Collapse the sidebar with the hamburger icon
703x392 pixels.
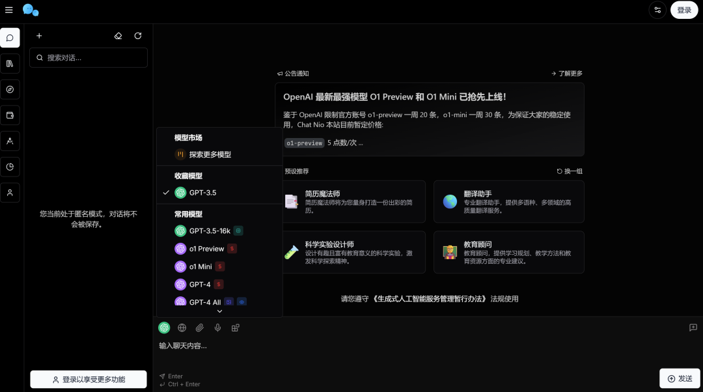coord(10,10)
